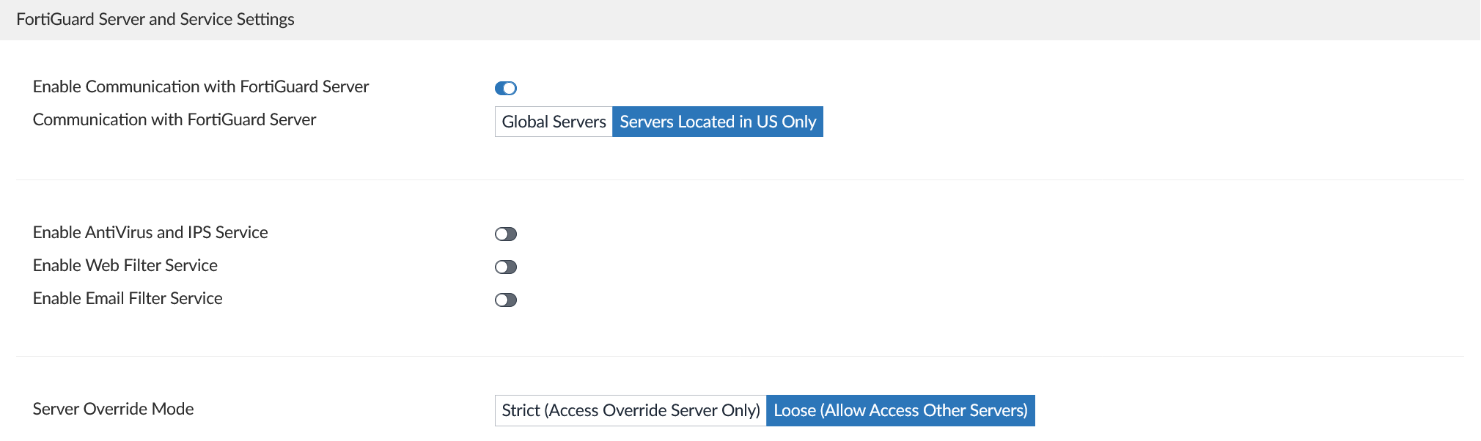
Task: Activate the web filtering service switch
Action: [x=505, y=267]
